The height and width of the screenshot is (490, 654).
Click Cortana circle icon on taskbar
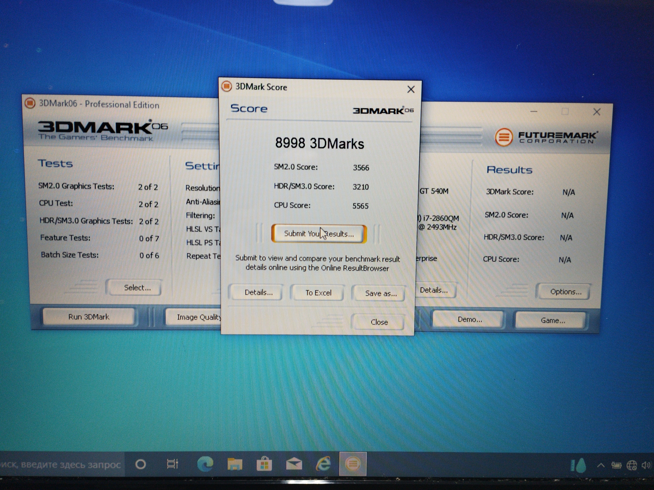[x=140, y=464]
